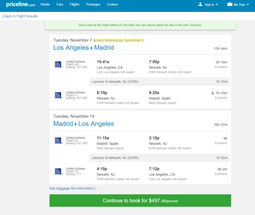Click the overnight moon icon beside 7h 10m
This screenshot has height=215, width=255.
213,93
